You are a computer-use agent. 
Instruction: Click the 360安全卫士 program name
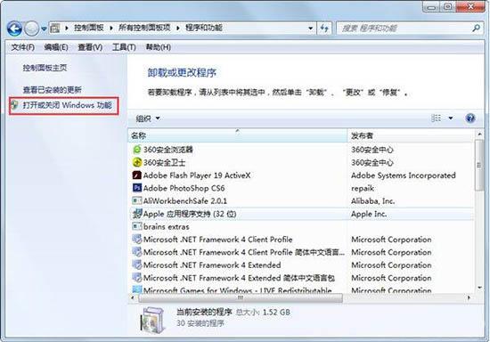165,162
